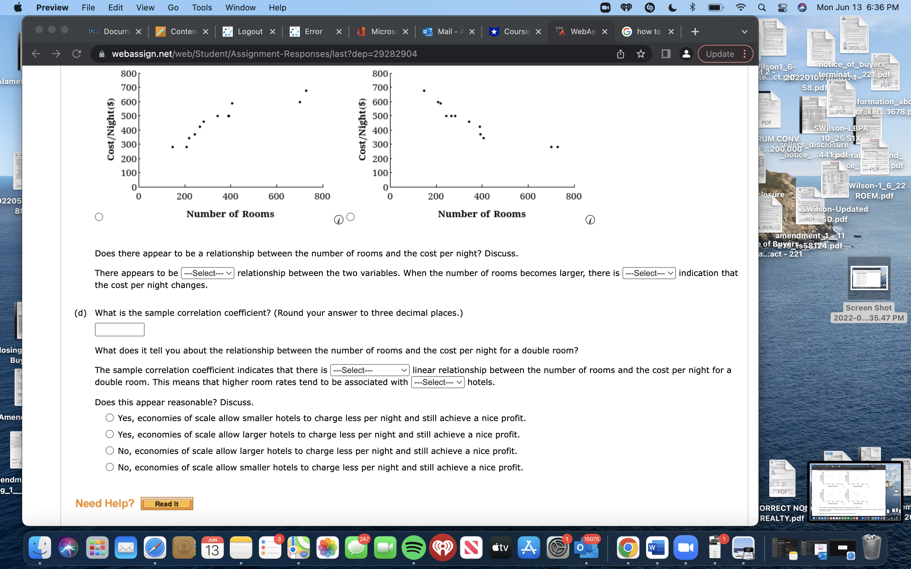Click the correlation coefficient answer input field
The image size is (911, 569).
click(119, 329)
